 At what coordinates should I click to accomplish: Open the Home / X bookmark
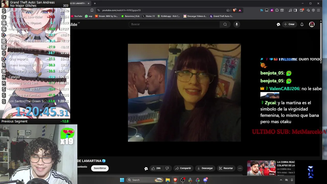coord(148,16)
